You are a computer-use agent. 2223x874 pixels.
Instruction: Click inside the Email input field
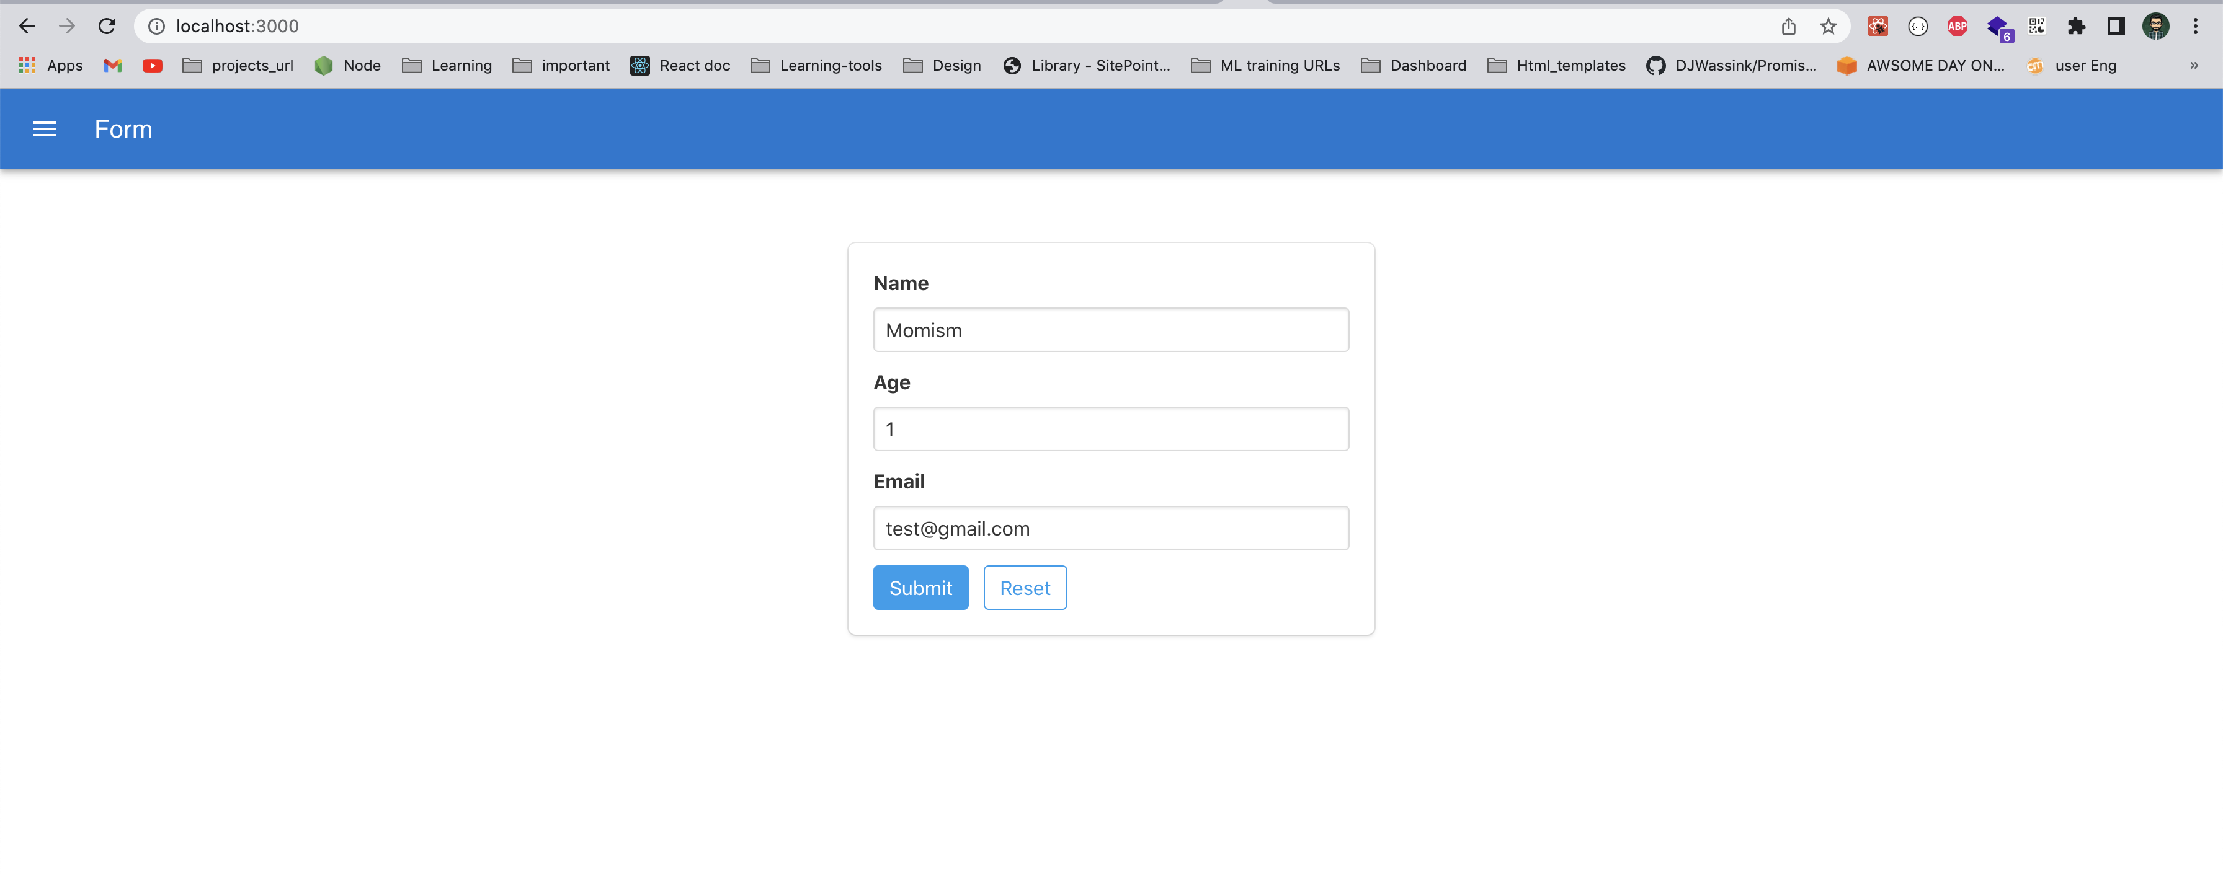coord(1111,528)
